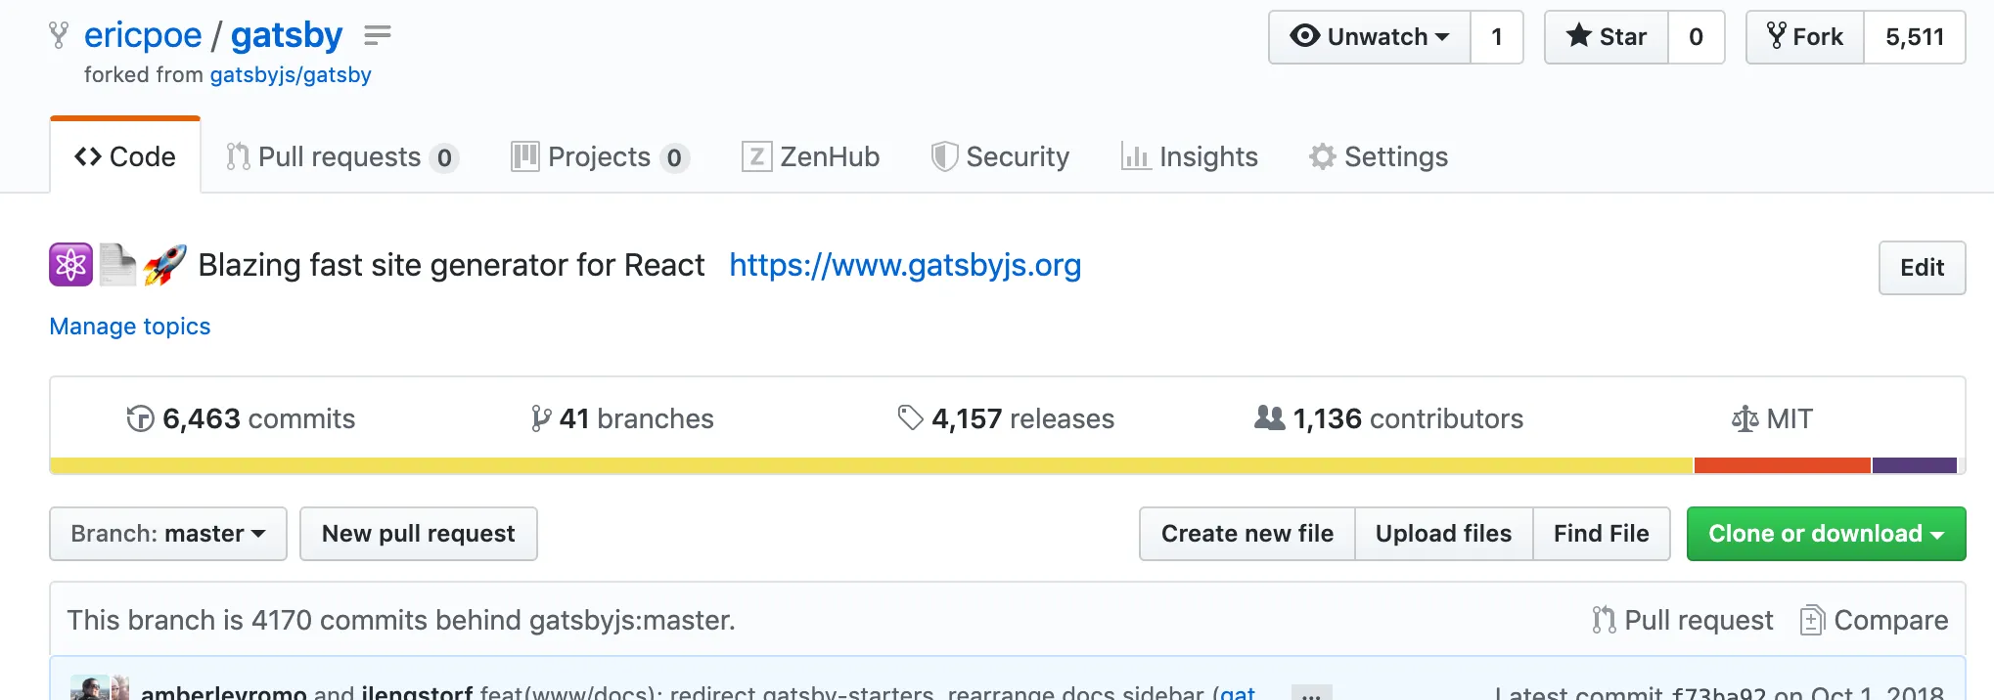1994x700 pixels.
Task: Click the yellow segment of language bar
Action: [871, 466]
